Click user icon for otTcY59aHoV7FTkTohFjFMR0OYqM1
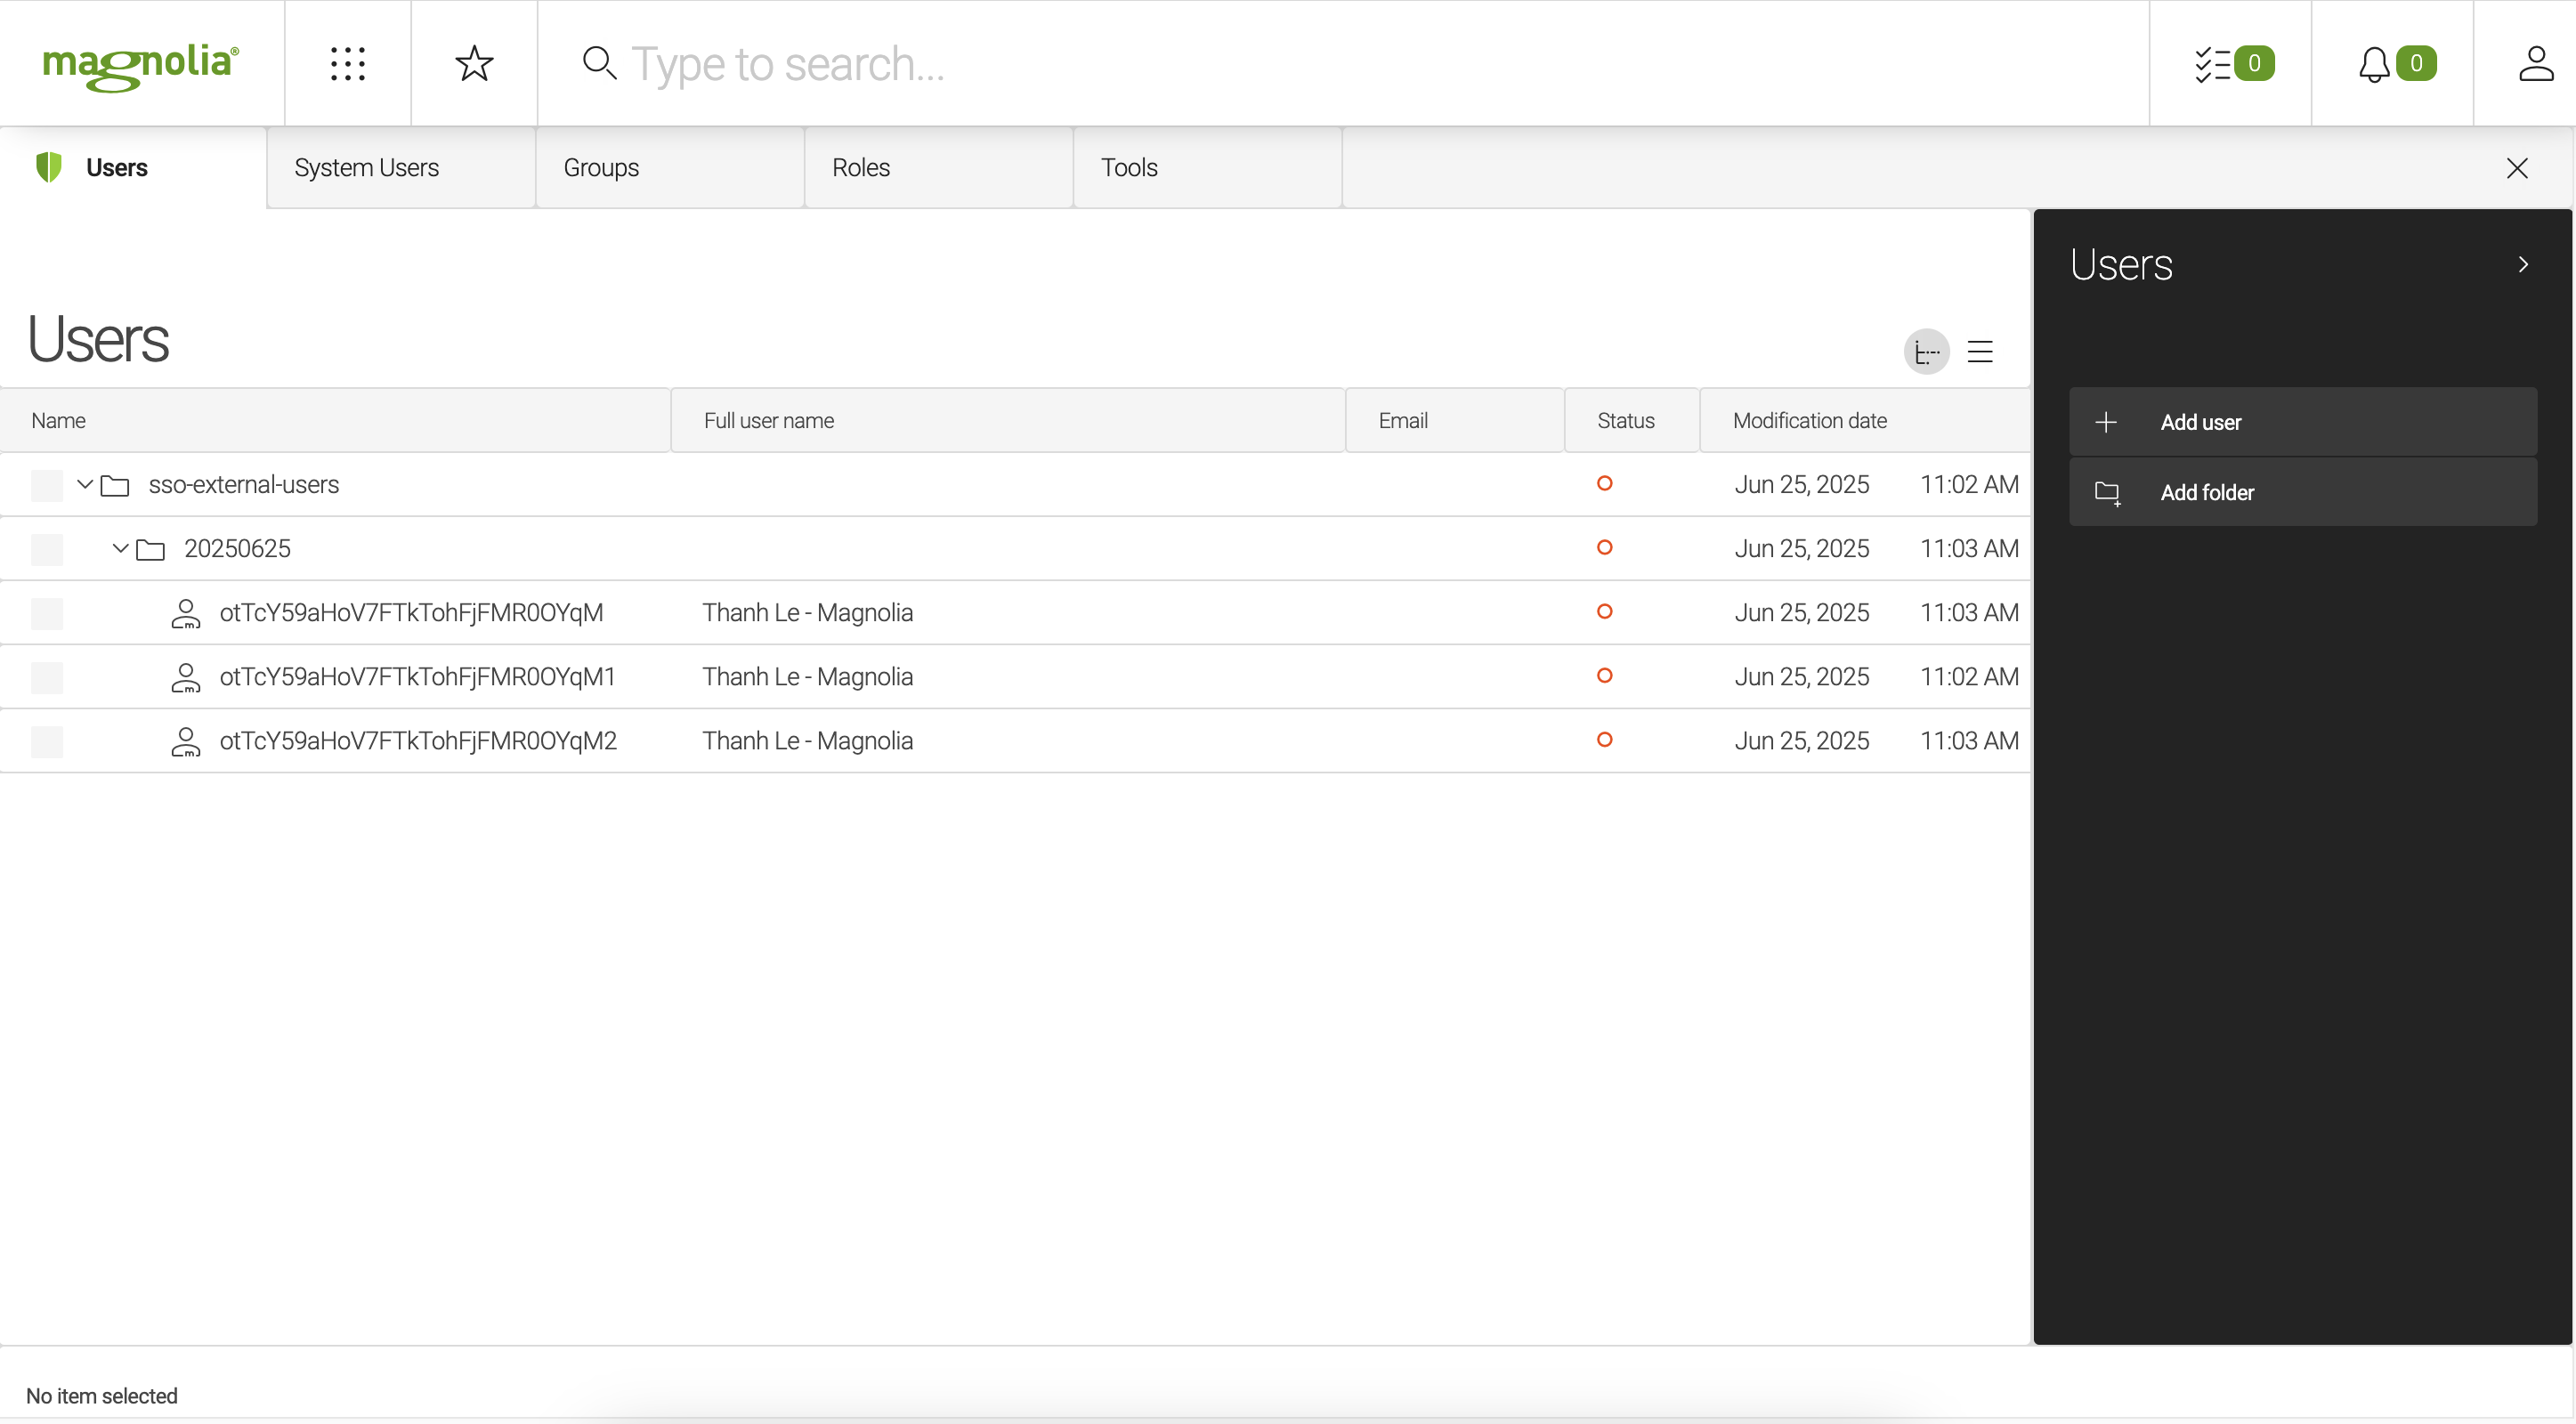The image size is (2576, 1424). pos(185,677)
